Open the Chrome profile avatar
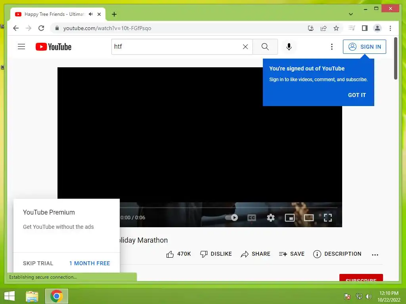This screenshot has width=406, height=304. pyautogui.click(x=377, y=28)
